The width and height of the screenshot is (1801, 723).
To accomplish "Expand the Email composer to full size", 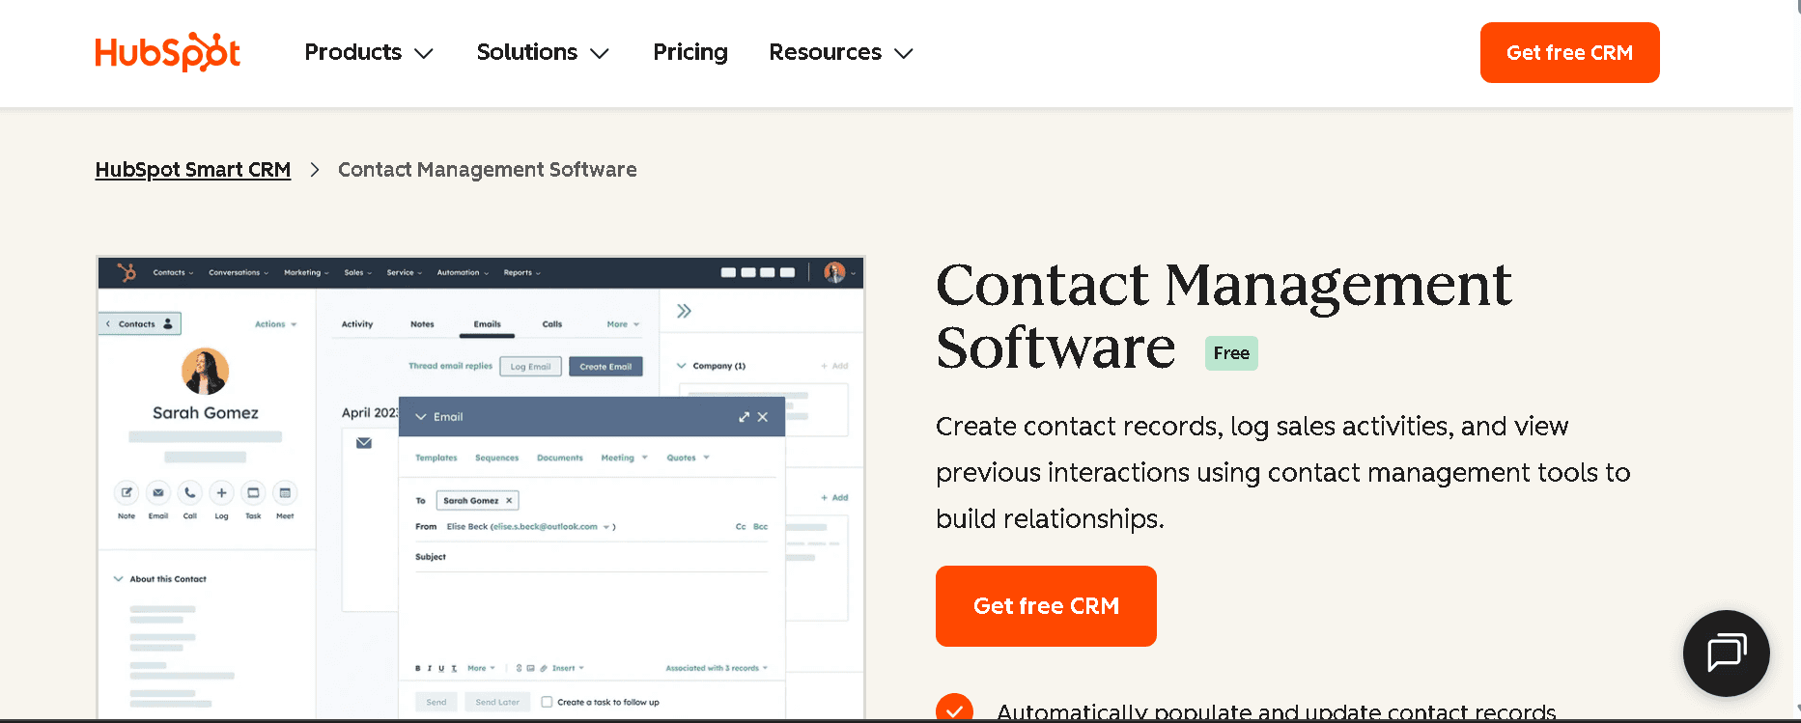I will click(744, 417).
